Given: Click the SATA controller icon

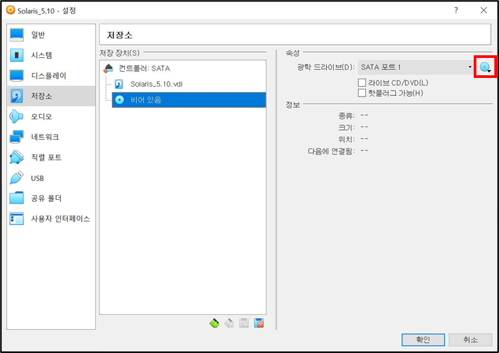Looking at the screenshot, I should tap(108, 68).
